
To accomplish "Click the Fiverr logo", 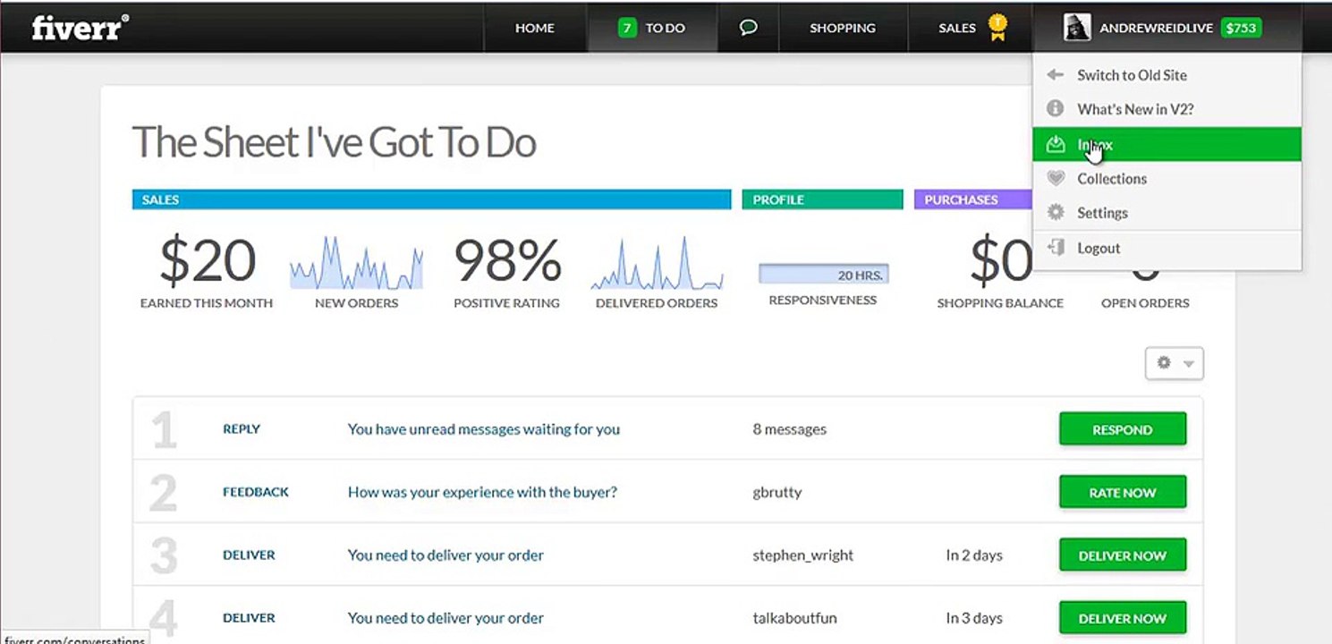I will (x=81, y=28).
